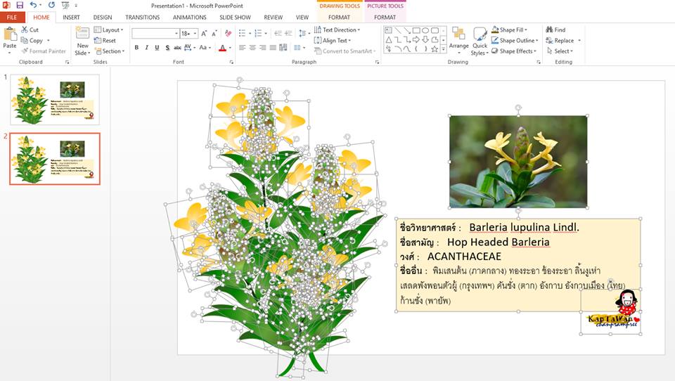Change Font Color red A
This screenshot has width=675, height=381.
[223, 48]
